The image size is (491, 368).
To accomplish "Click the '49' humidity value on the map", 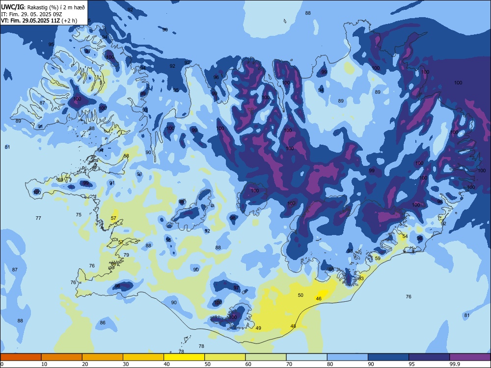I will [x=258, y=328].
